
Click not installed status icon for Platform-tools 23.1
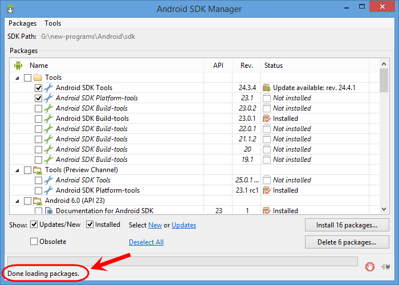point(266,98)
